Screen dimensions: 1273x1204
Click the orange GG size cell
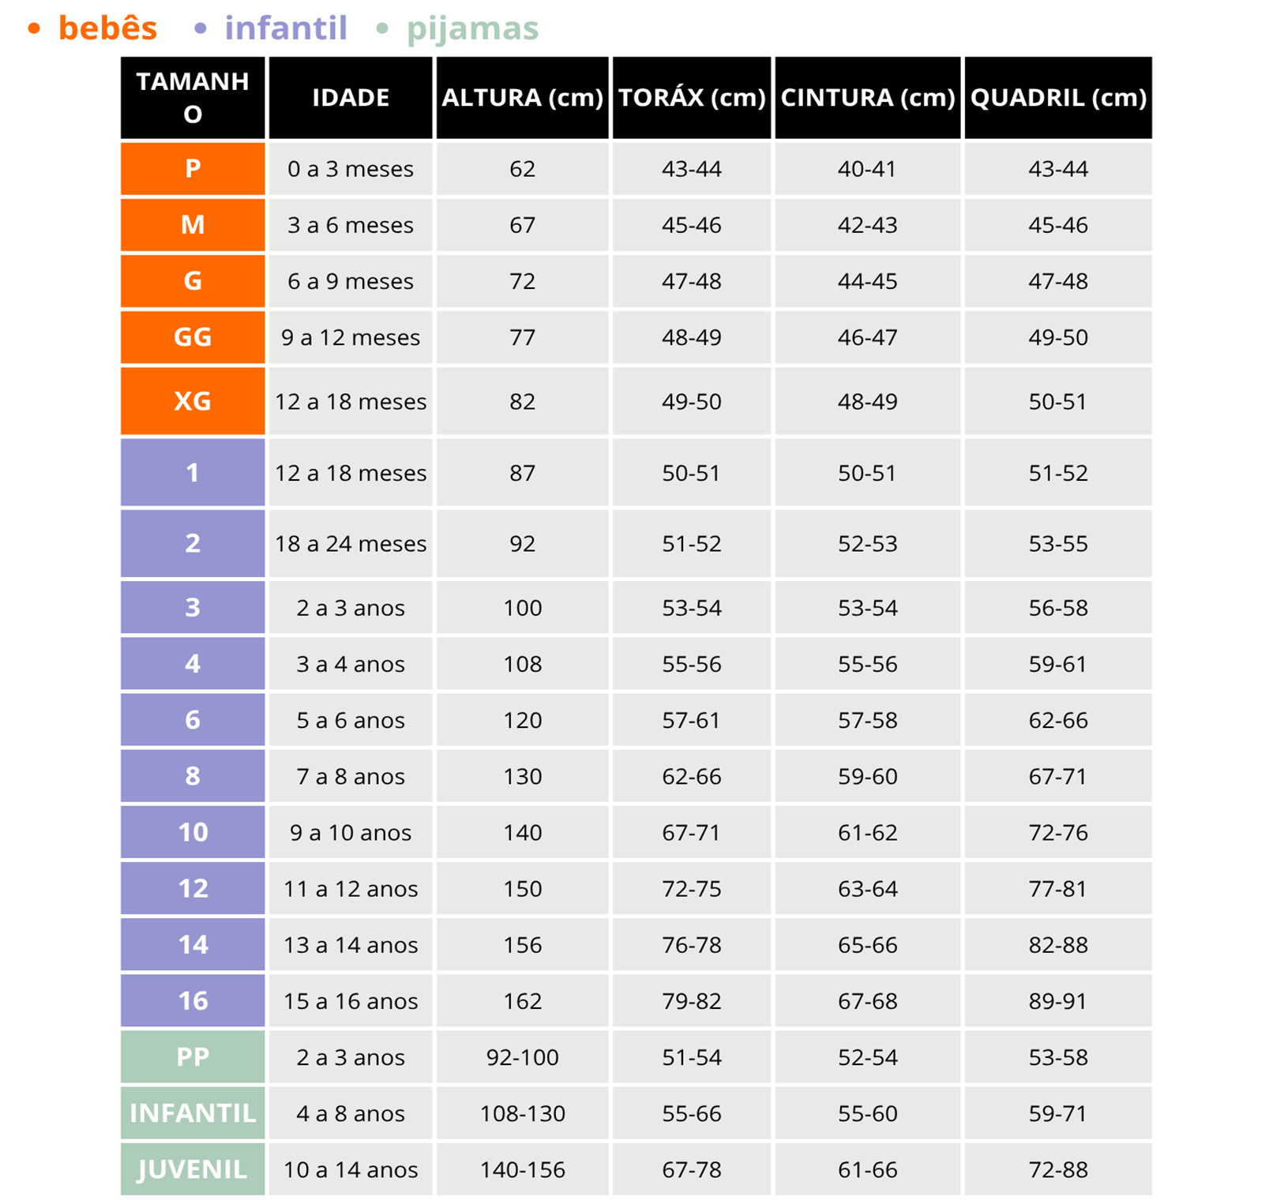pyautogui.click(x=193, y=338)
